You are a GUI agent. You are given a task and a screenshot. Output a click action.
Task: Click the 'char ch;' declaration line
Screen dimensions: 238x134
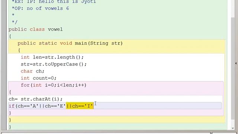[x=32, y=71]
